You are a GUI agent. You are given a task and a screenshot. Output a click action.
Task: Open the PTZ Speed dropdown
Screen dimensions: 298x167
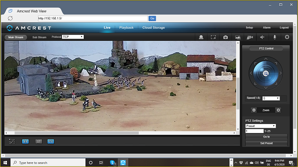[271, 98]
